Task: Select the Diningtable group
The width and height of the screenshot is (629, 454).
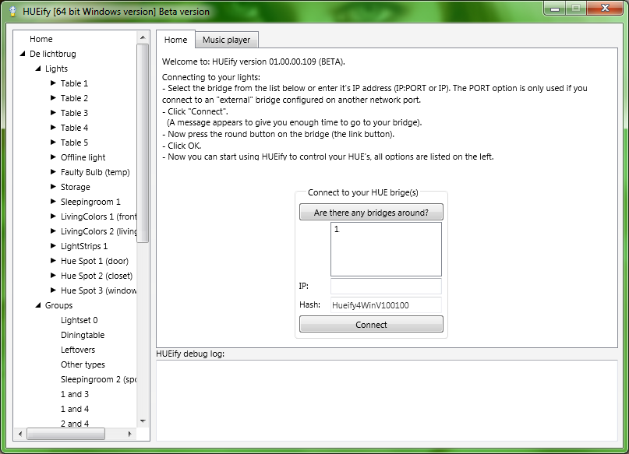Action: point(83,335)
